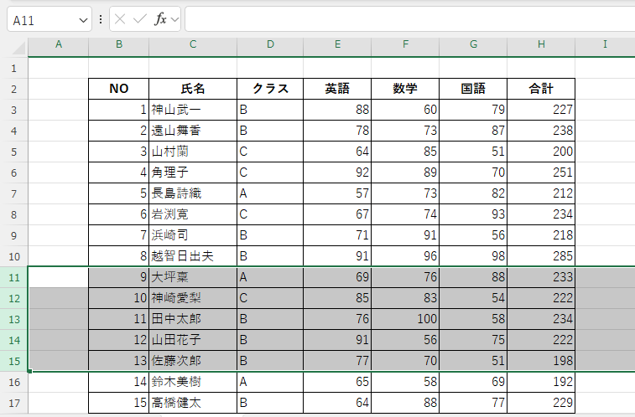
Task: Click the 国語 header cell
Action: click(x=473, y=89)
